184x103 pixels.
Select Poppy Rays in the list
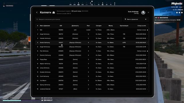point(92,60)
